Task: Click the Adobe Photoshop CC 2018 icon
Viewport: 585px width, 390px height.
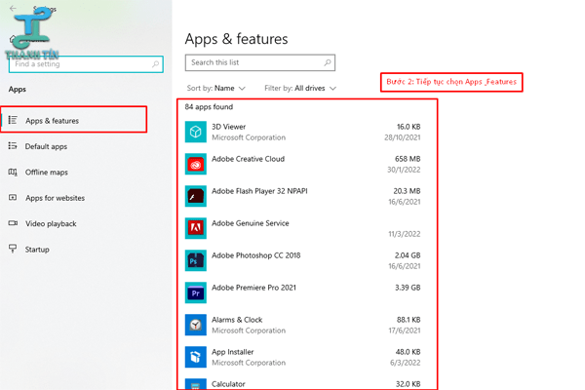Action: click(x=196, y=260)
